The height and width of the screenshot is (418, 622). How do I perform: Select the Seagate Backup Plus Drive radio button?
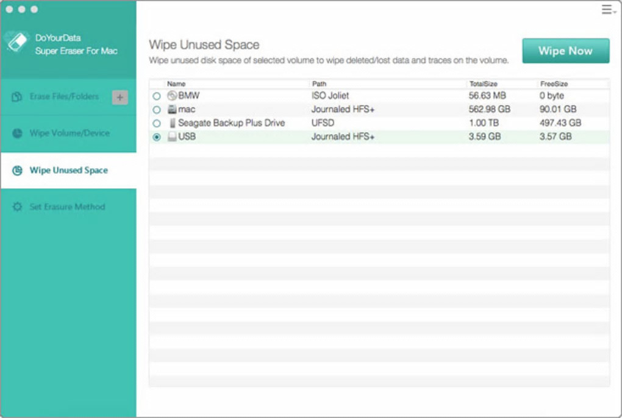157,123
